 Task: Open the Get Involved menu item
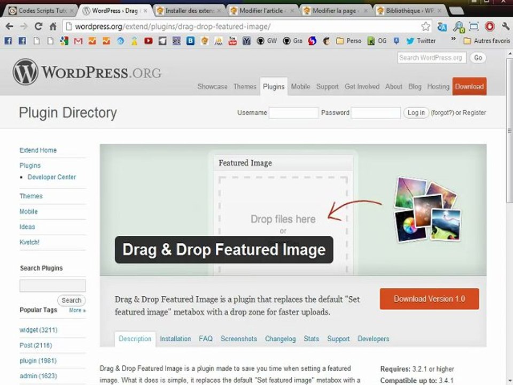pyautogui.click(x=362, y=87)
